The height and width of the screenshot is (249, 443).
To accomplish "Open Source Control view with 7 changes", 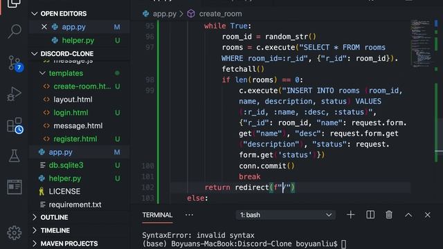I will click(x=15, y=64).
